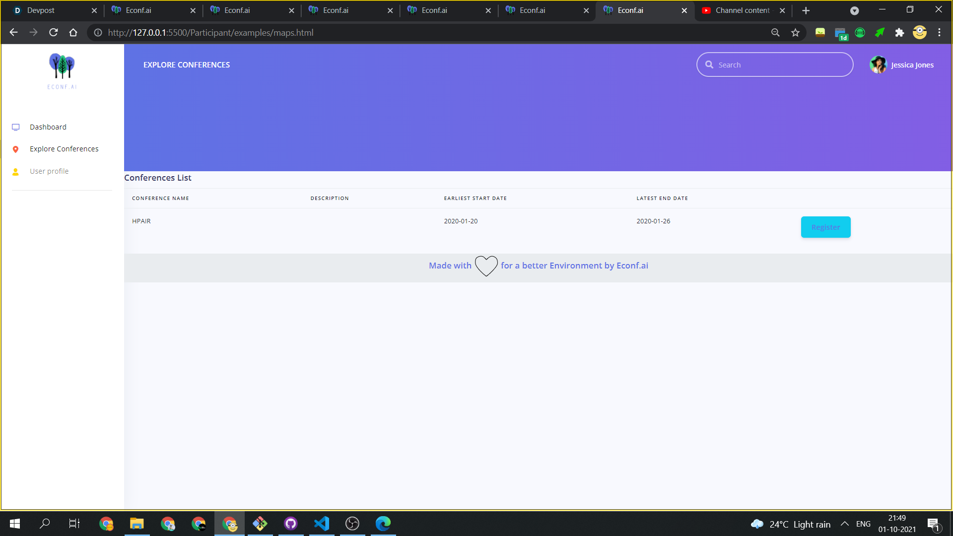Bookmark this page with star icon
The width and height of the screenshot is (953, 536).
(796, 33)
